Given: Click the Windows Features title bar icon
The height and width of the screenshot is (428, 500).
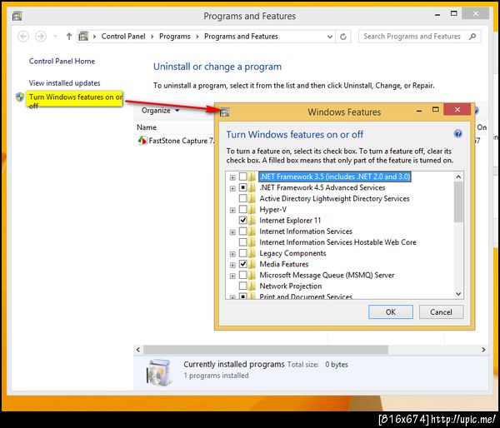Looking at the screenshot, I should click(224, 112).
